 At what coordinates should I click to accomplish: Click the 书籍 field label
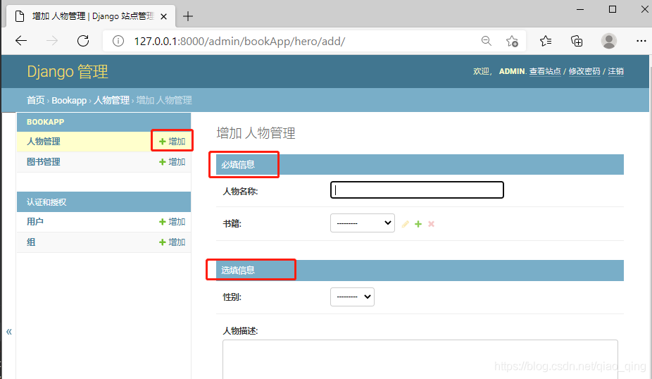coord(232,224)
